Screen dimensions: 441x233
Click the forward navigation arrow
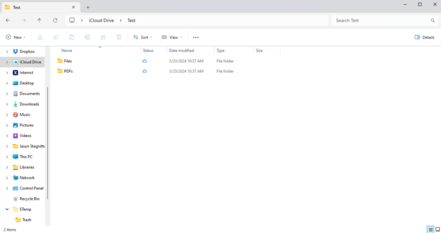point(24,20)
